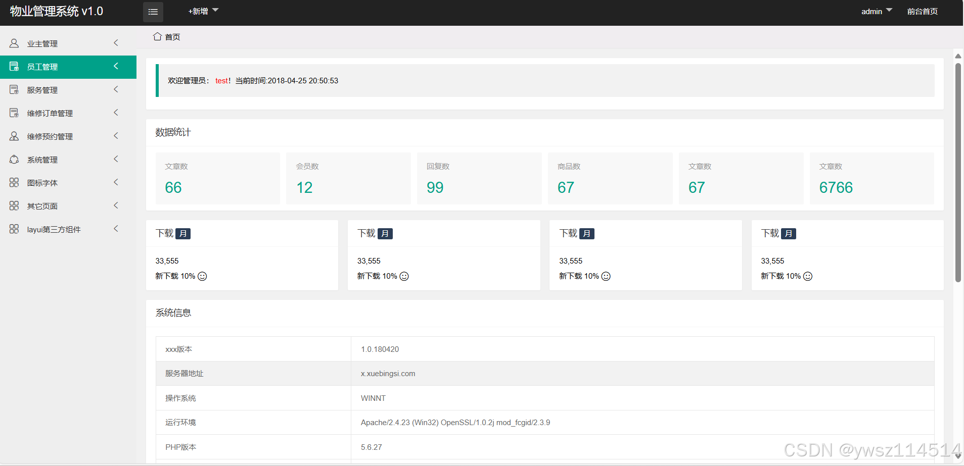Click the fourth 下载 card's 月 badge
The width and height of the screenshot is (964, 466).
coord(789,234)
